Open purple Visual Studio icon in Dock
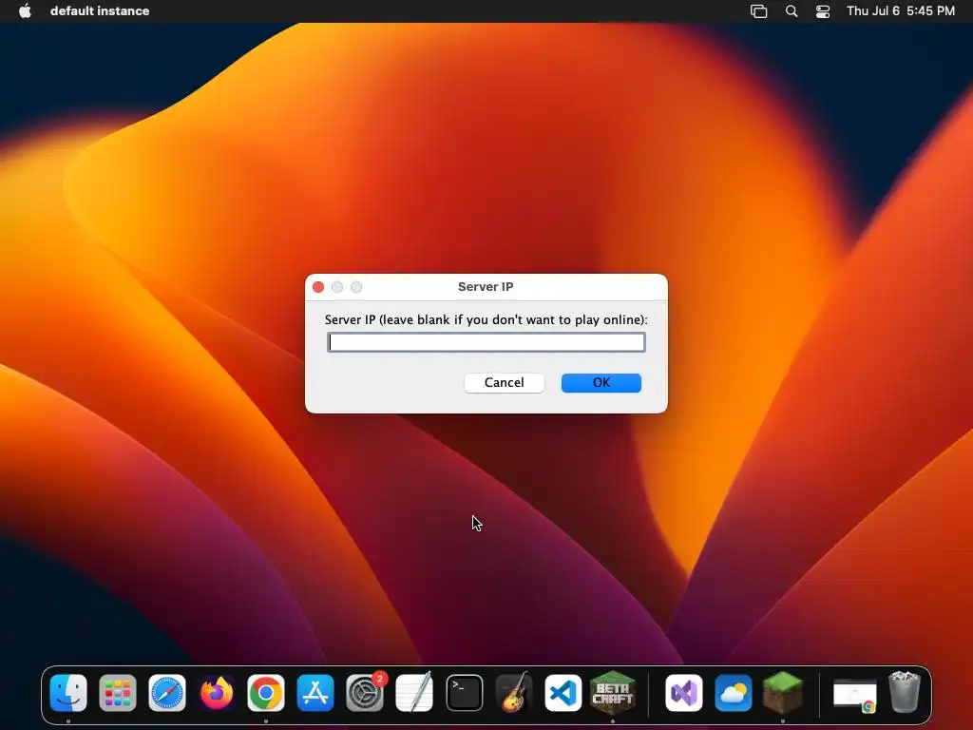 point(684,693)
